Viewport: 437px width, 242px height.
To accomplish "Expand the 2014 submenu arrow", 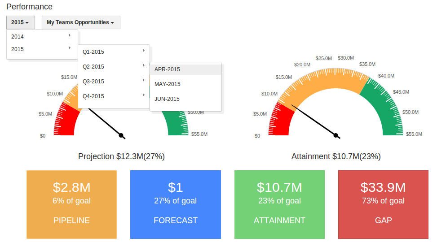I will pyautogui.click(x=69, y=35).
